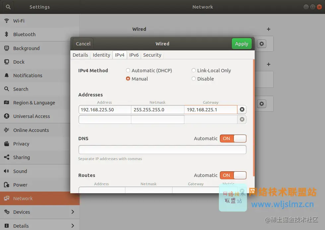
Task: Turn off Automatic DNS
Action: [233, 139]
